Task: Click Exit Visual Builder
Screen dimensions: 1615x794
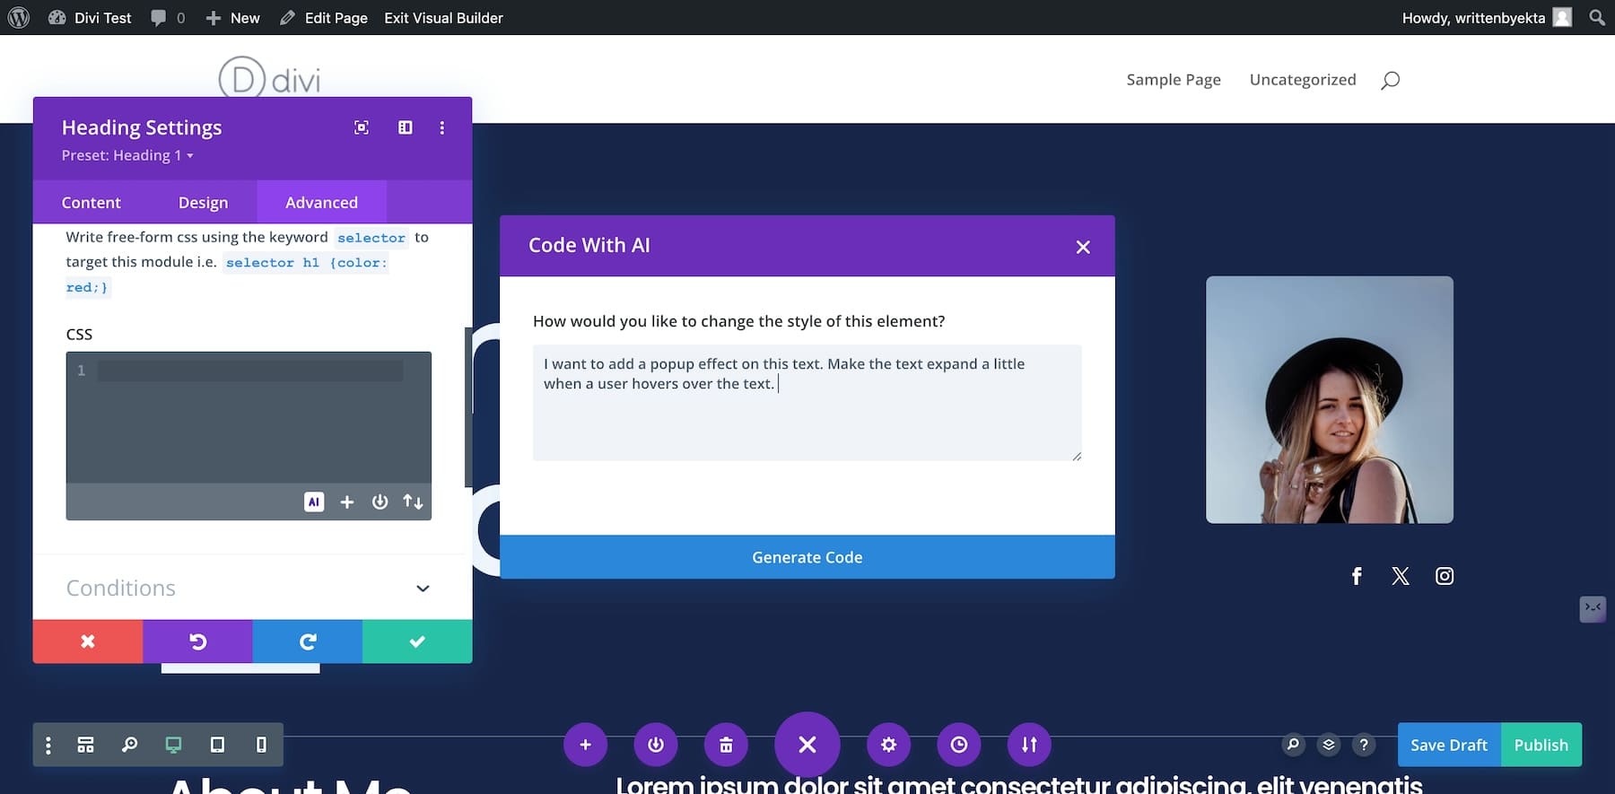Action: pyautogui.click(x=443, y=17)
